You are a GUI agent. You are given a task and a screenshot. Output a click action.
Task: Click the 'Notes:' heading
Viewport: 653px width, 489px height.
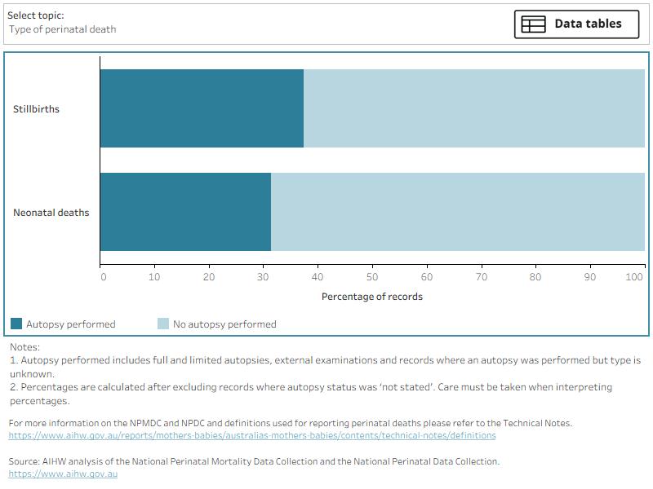pos(25,347)
